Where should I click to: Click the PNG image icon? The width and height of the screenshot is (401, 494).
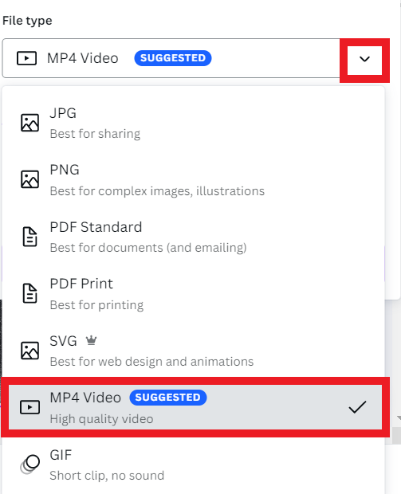(x=30, y=179)
